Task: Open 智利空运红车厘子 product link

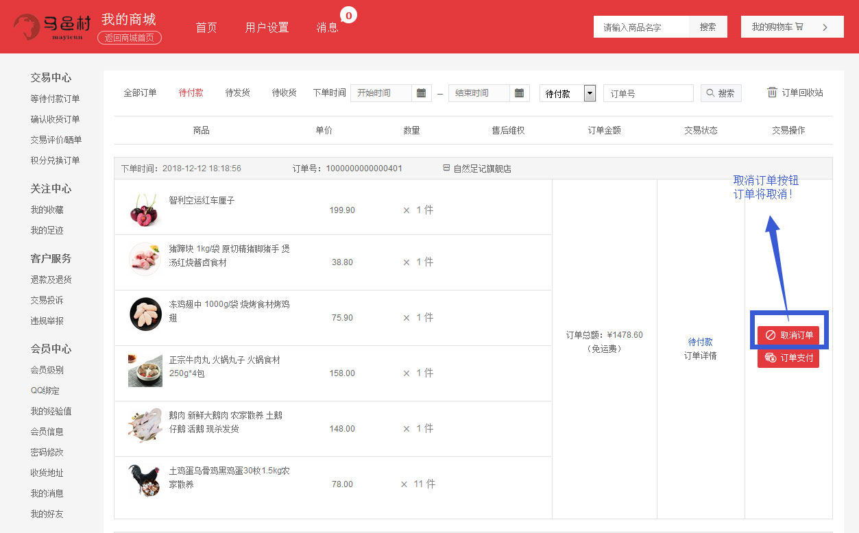Action: click(x=202, y=201)
